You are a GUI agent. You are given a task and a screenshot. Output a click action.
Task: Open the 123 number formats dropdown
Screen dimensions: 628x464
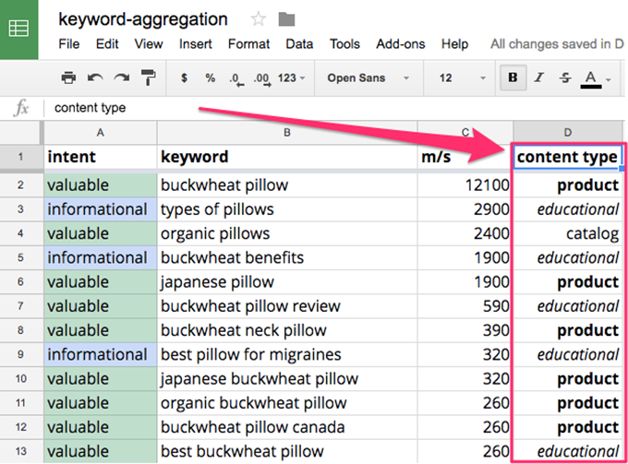pyautogui.click(x=292, y=78)
